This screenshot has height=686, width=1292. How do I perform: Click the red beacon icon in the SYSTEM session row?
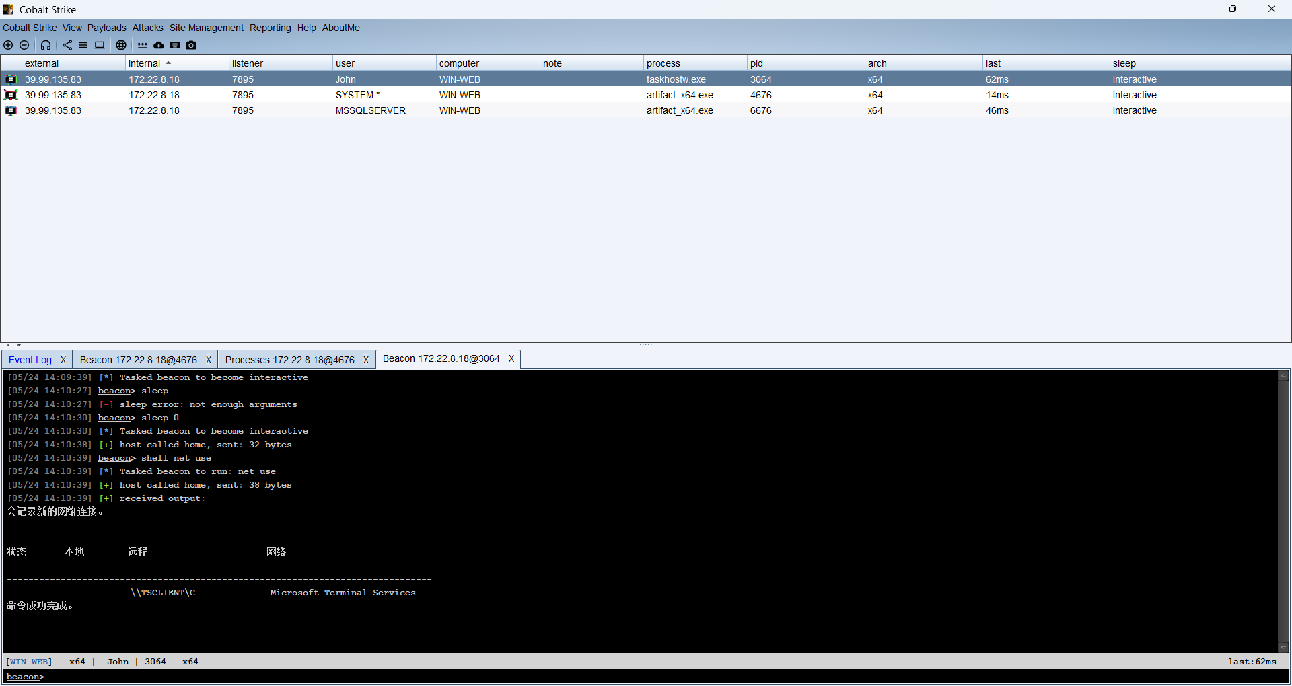(11, 95)
